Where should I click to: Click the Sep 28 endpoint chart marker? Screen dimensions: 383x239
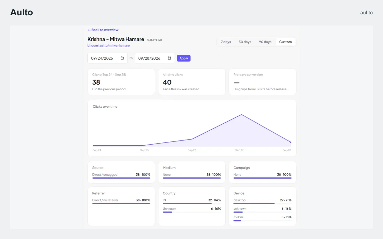point(291,142)
